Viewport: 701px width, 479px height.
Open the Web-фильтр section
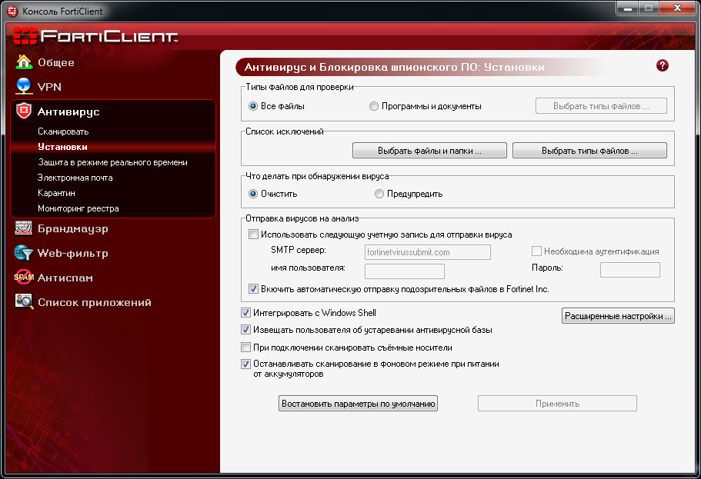[x=73, y=254]
